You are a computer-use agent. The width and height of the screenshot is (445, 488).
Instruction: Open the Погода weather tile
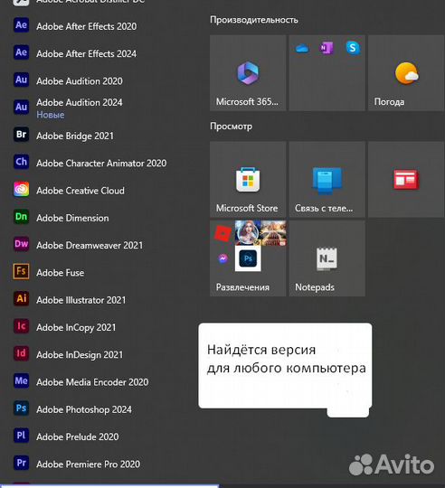pyautogui.click(x=406, y=73)
